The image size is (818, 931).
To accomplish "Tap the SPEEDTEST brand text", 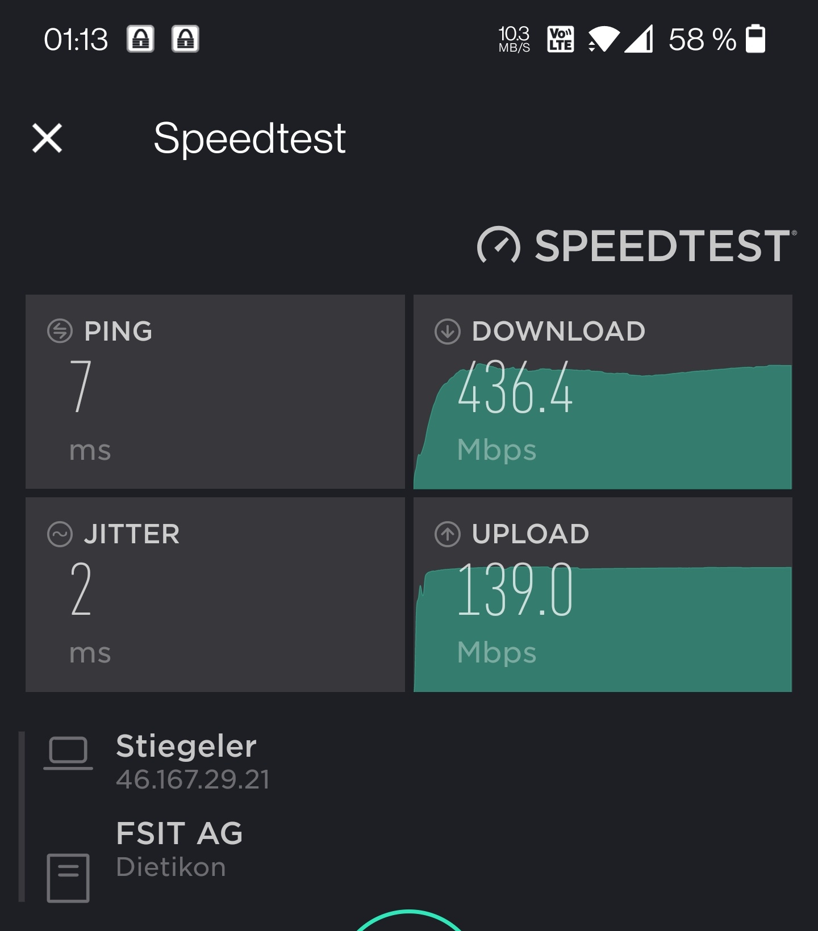I will point(662,246).
